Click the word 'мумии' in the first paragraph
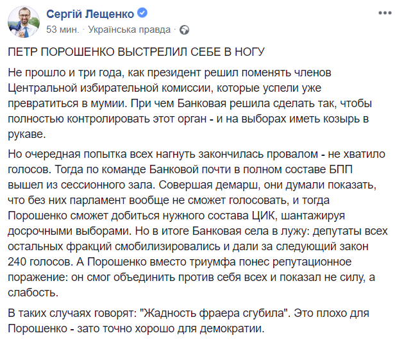Image resolution: width=395 pixels, height=340 pixels. click(180, 102)
